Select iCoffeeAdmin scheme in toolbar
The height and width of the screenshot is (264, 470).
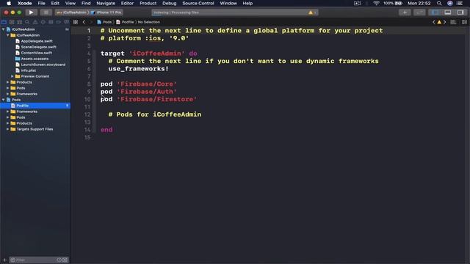pyautogui.click(x=72, y=12)
